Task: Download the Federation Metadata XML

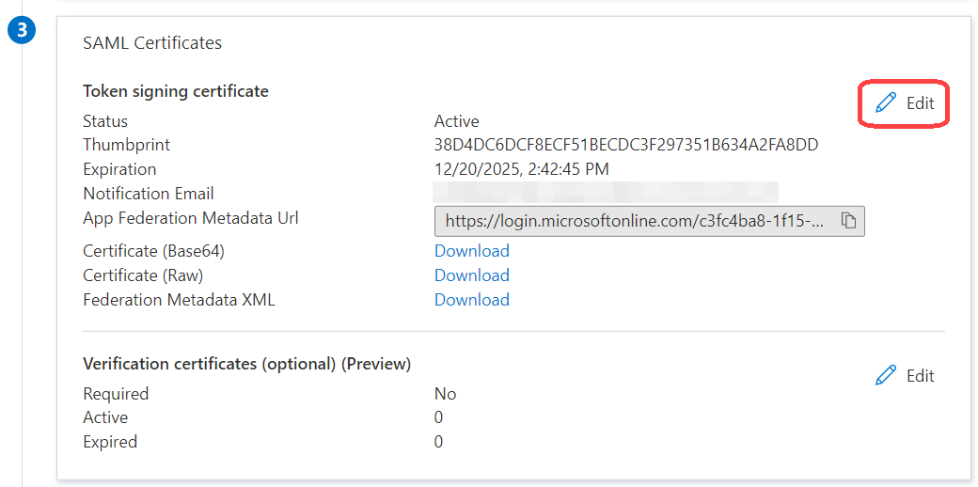Action: pos(471,300)
